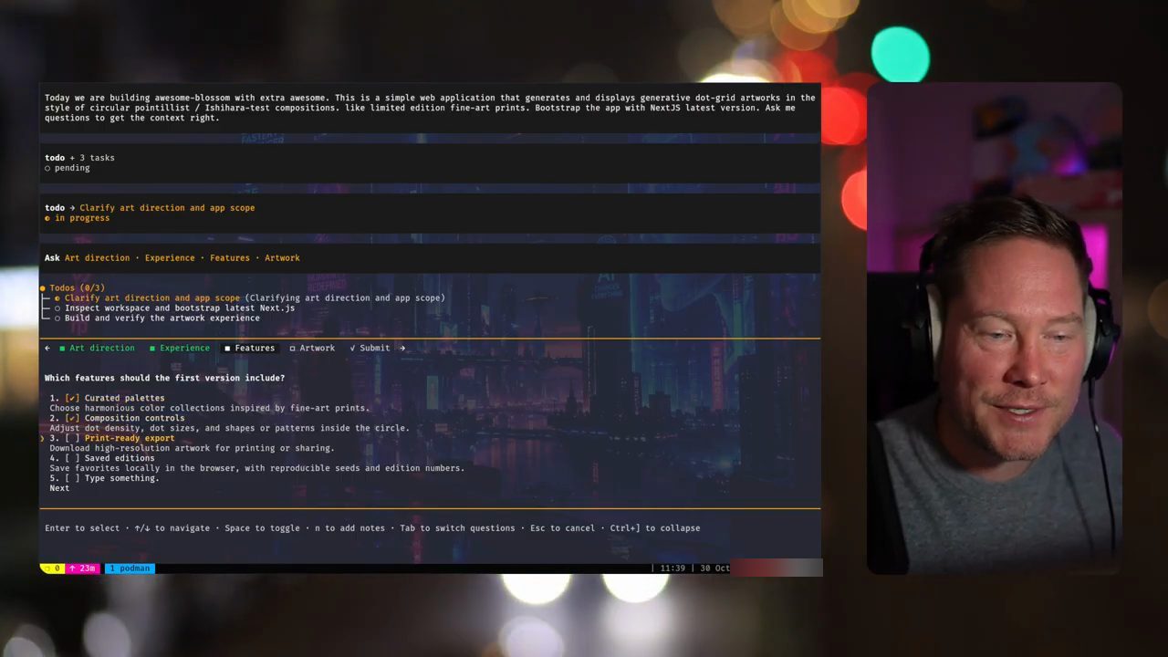Toggle the Composition controls checkbox
The width and height of the screenshot is (1168, 657).
[x=72, y=418]
